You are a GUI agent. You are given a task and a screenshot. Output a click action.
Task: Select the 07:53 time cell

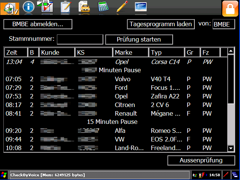tap(13, 96)
